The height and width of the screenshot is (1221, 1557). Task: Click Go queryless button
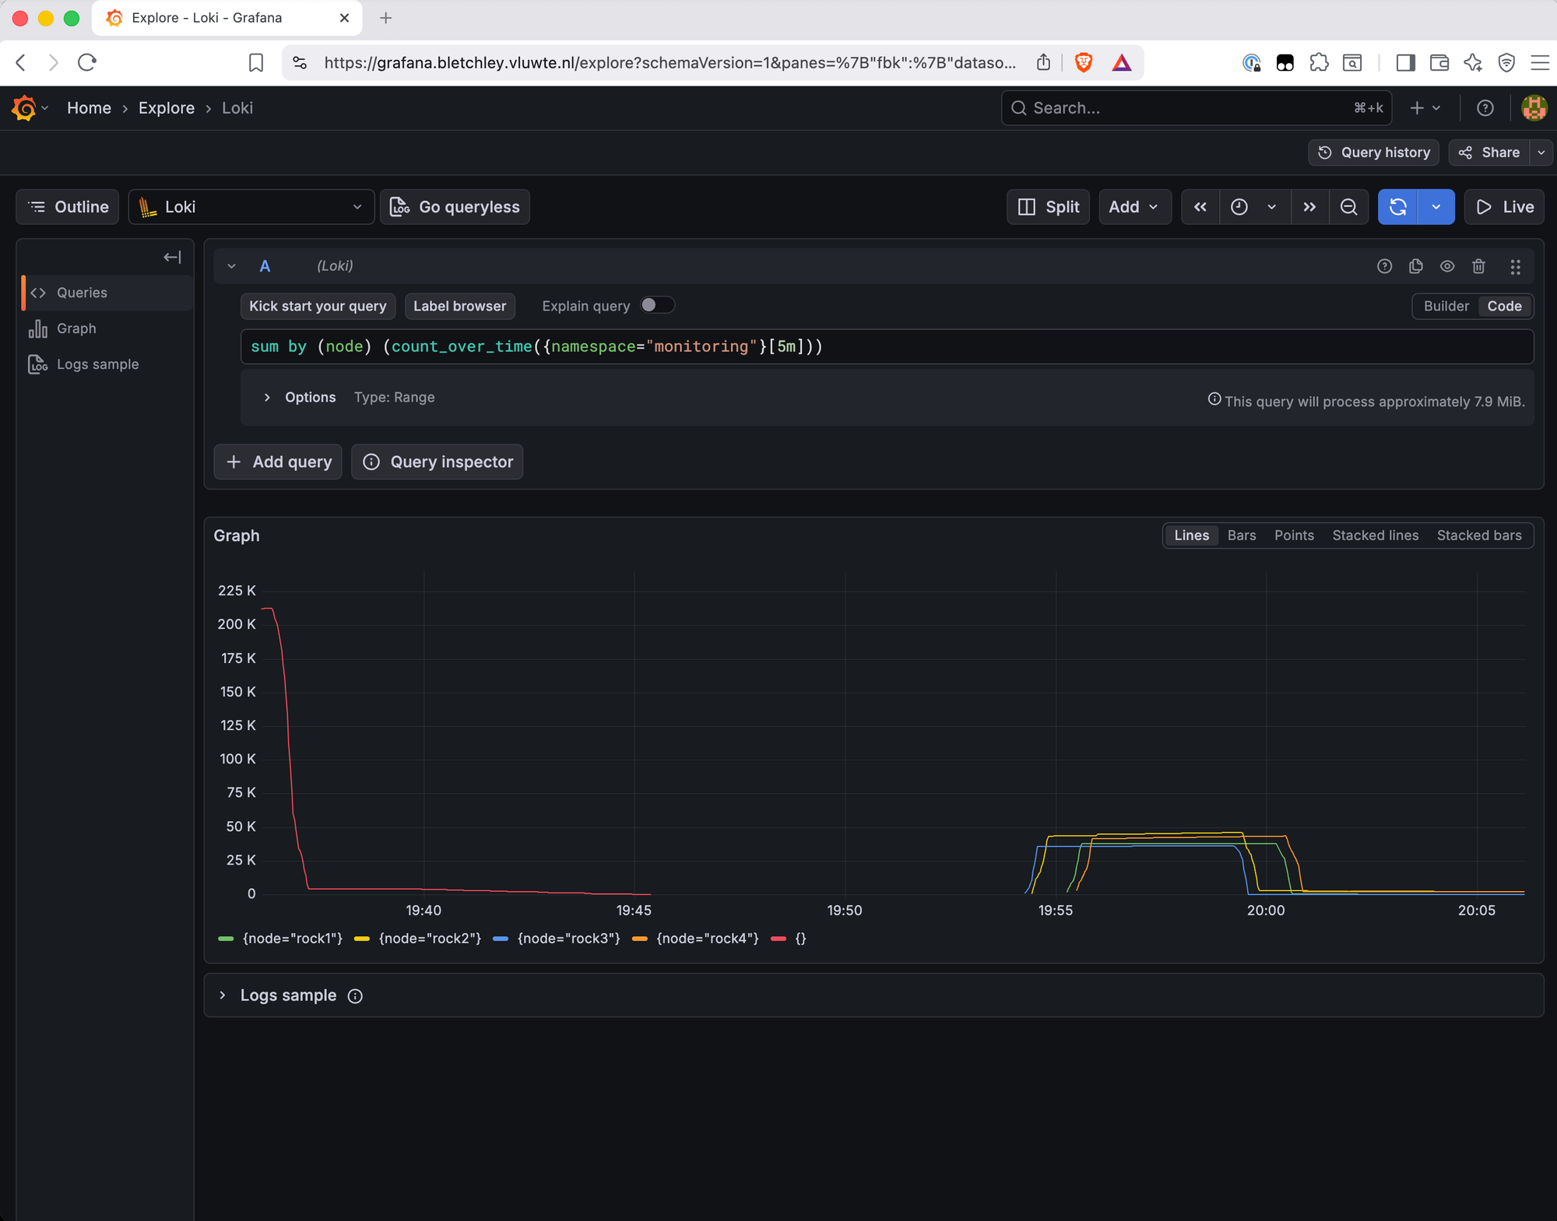coord(455,207)
